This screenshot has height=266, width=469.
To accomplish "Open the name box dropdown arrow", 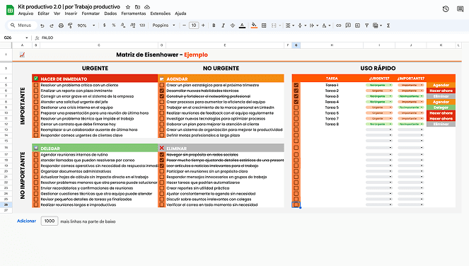I will pos(27,38).
